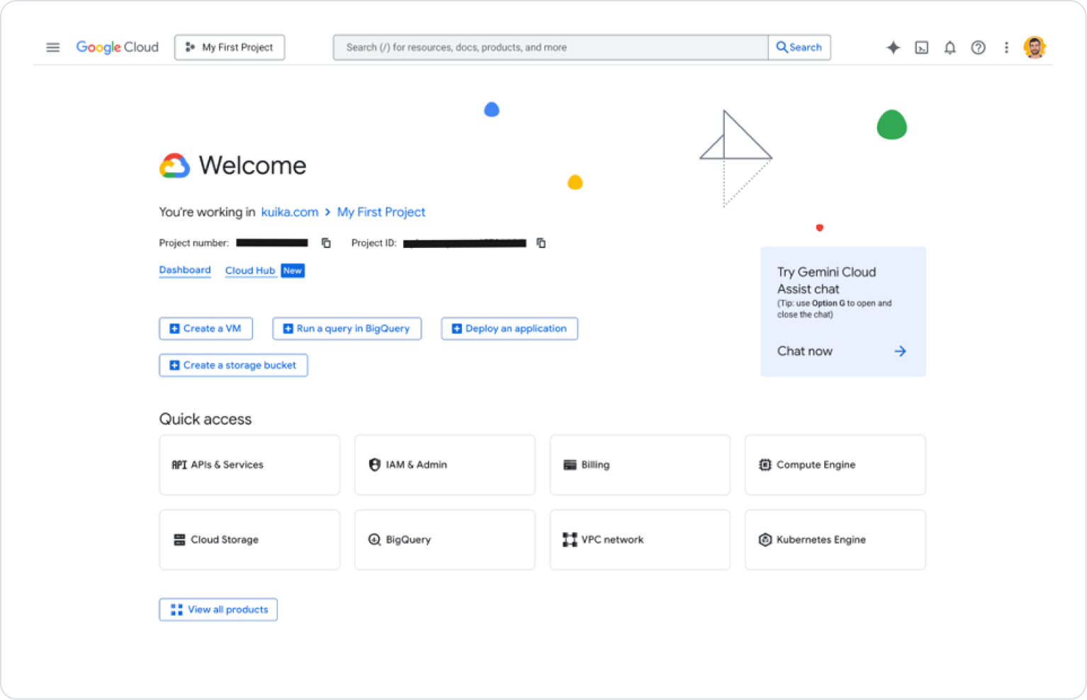Click Create a storage bucket

point(233,366)
